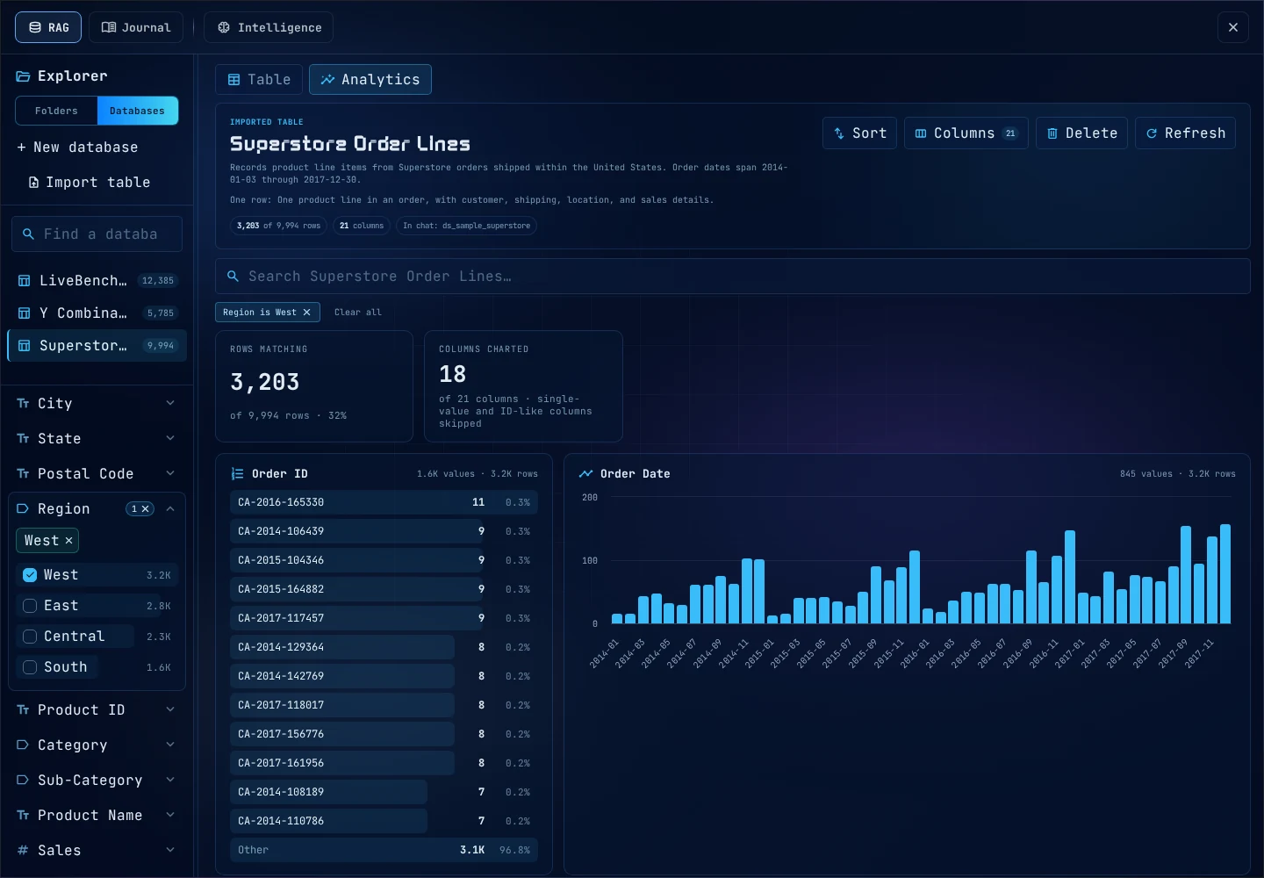Check the South region checkbox
The width and height of the screenshot is (1264, 878).
[30, 667]
